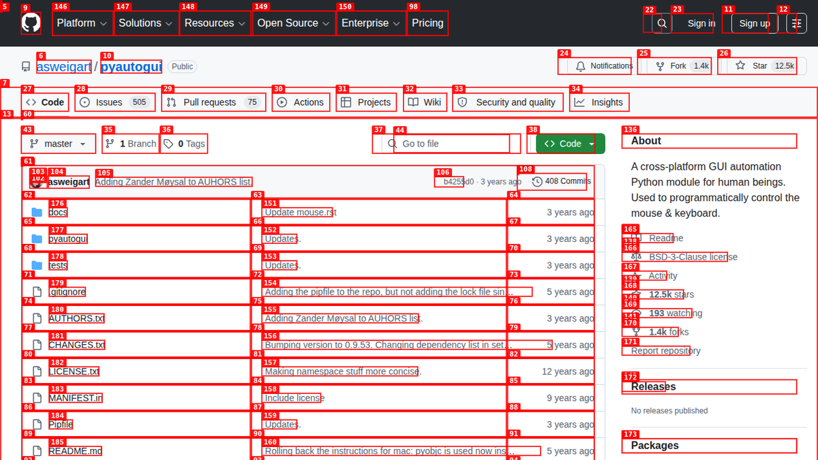Viewport: 818px width, 460px height.
Task: Open the Wiki tab
Action: (425, 102)
